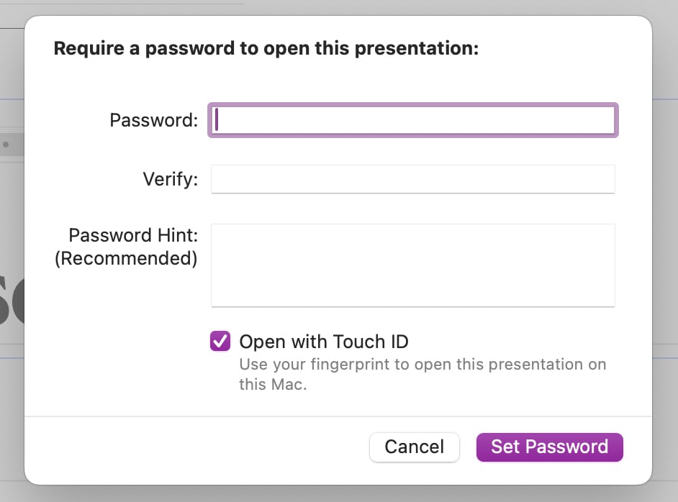Click the 'Password:' field label
This screenshot has width=678, height=502.
[153, 120]
